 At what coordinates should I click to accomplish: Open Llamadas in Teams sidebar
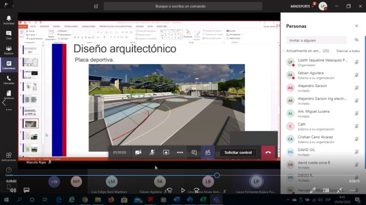coord(9,80)
